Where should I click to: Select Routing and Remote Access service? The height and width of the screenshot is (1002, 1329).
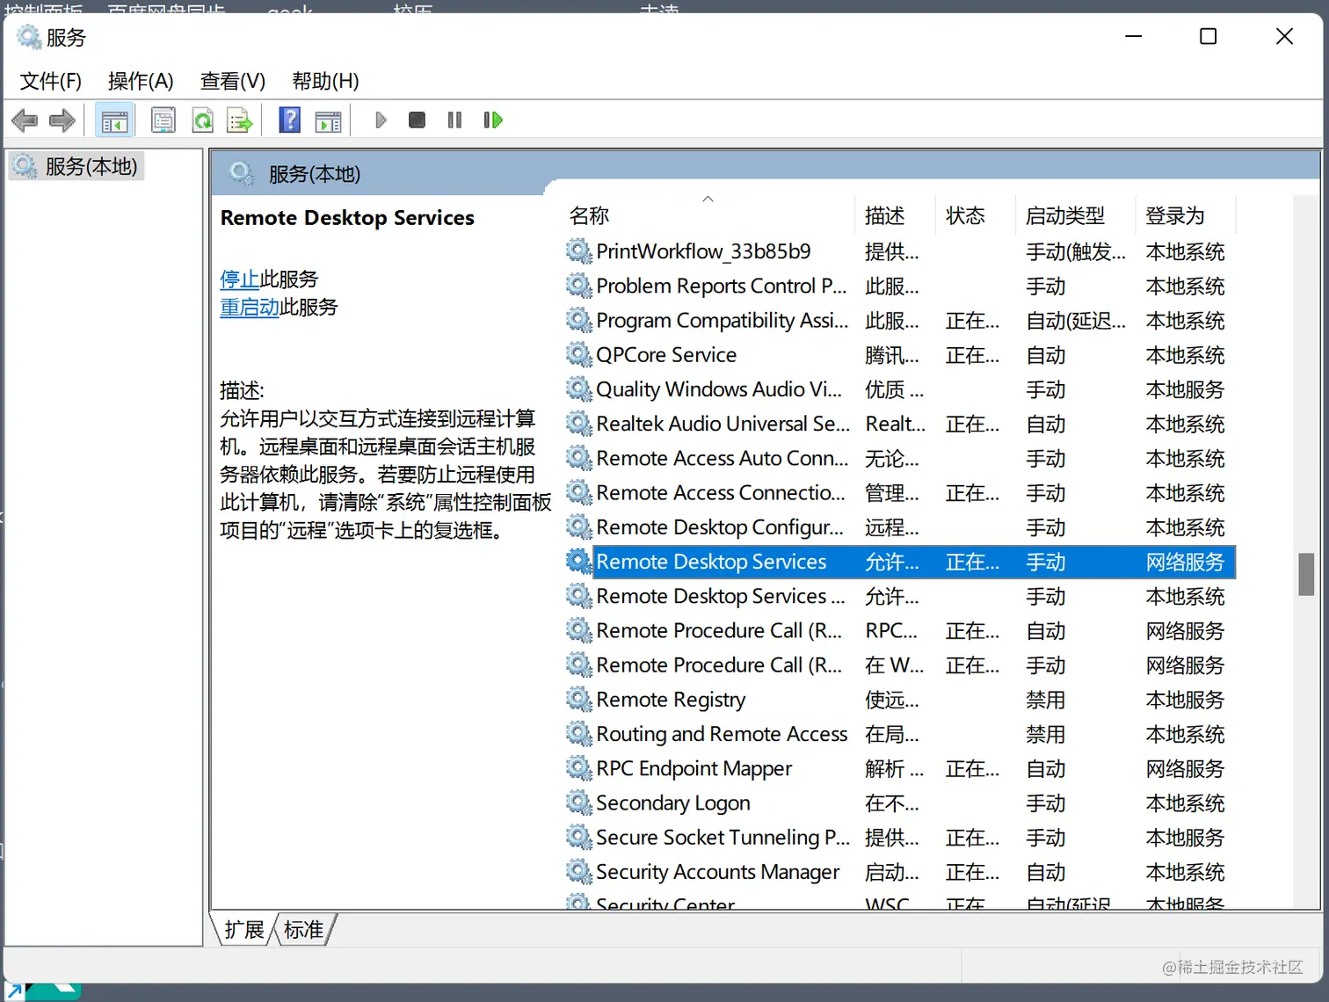pos(900,734)
